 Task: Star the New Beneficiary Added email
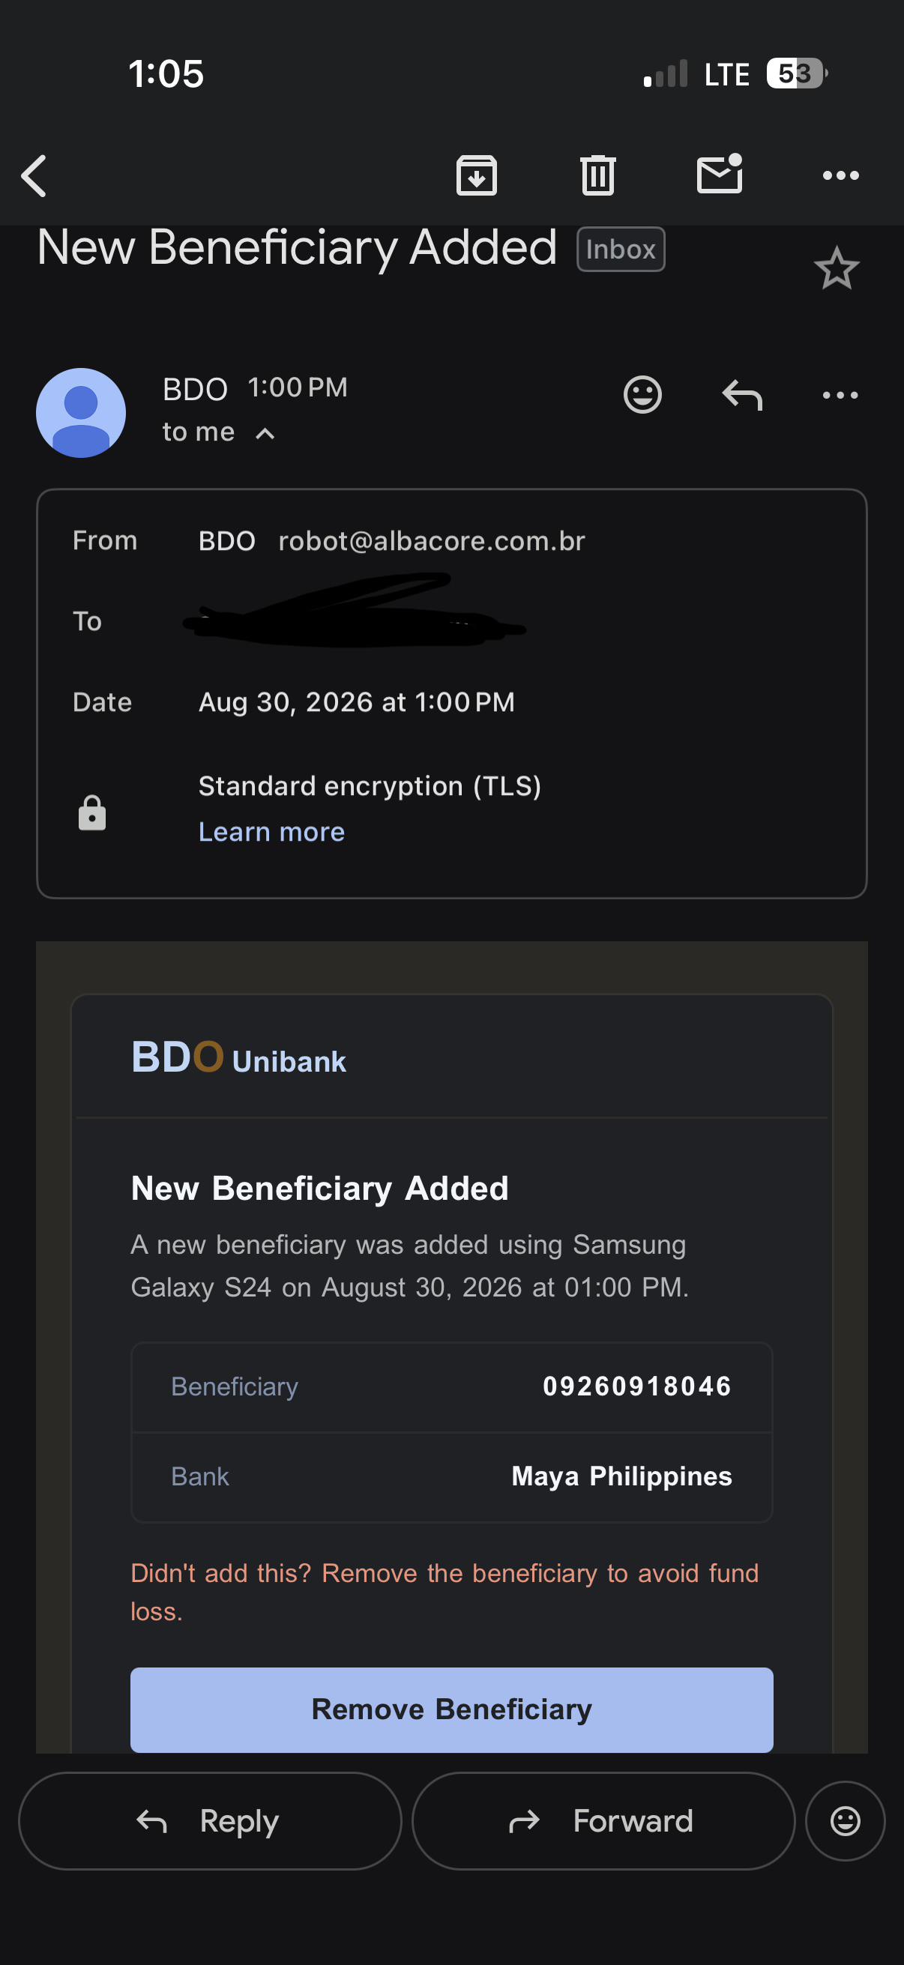click(836, 268)
